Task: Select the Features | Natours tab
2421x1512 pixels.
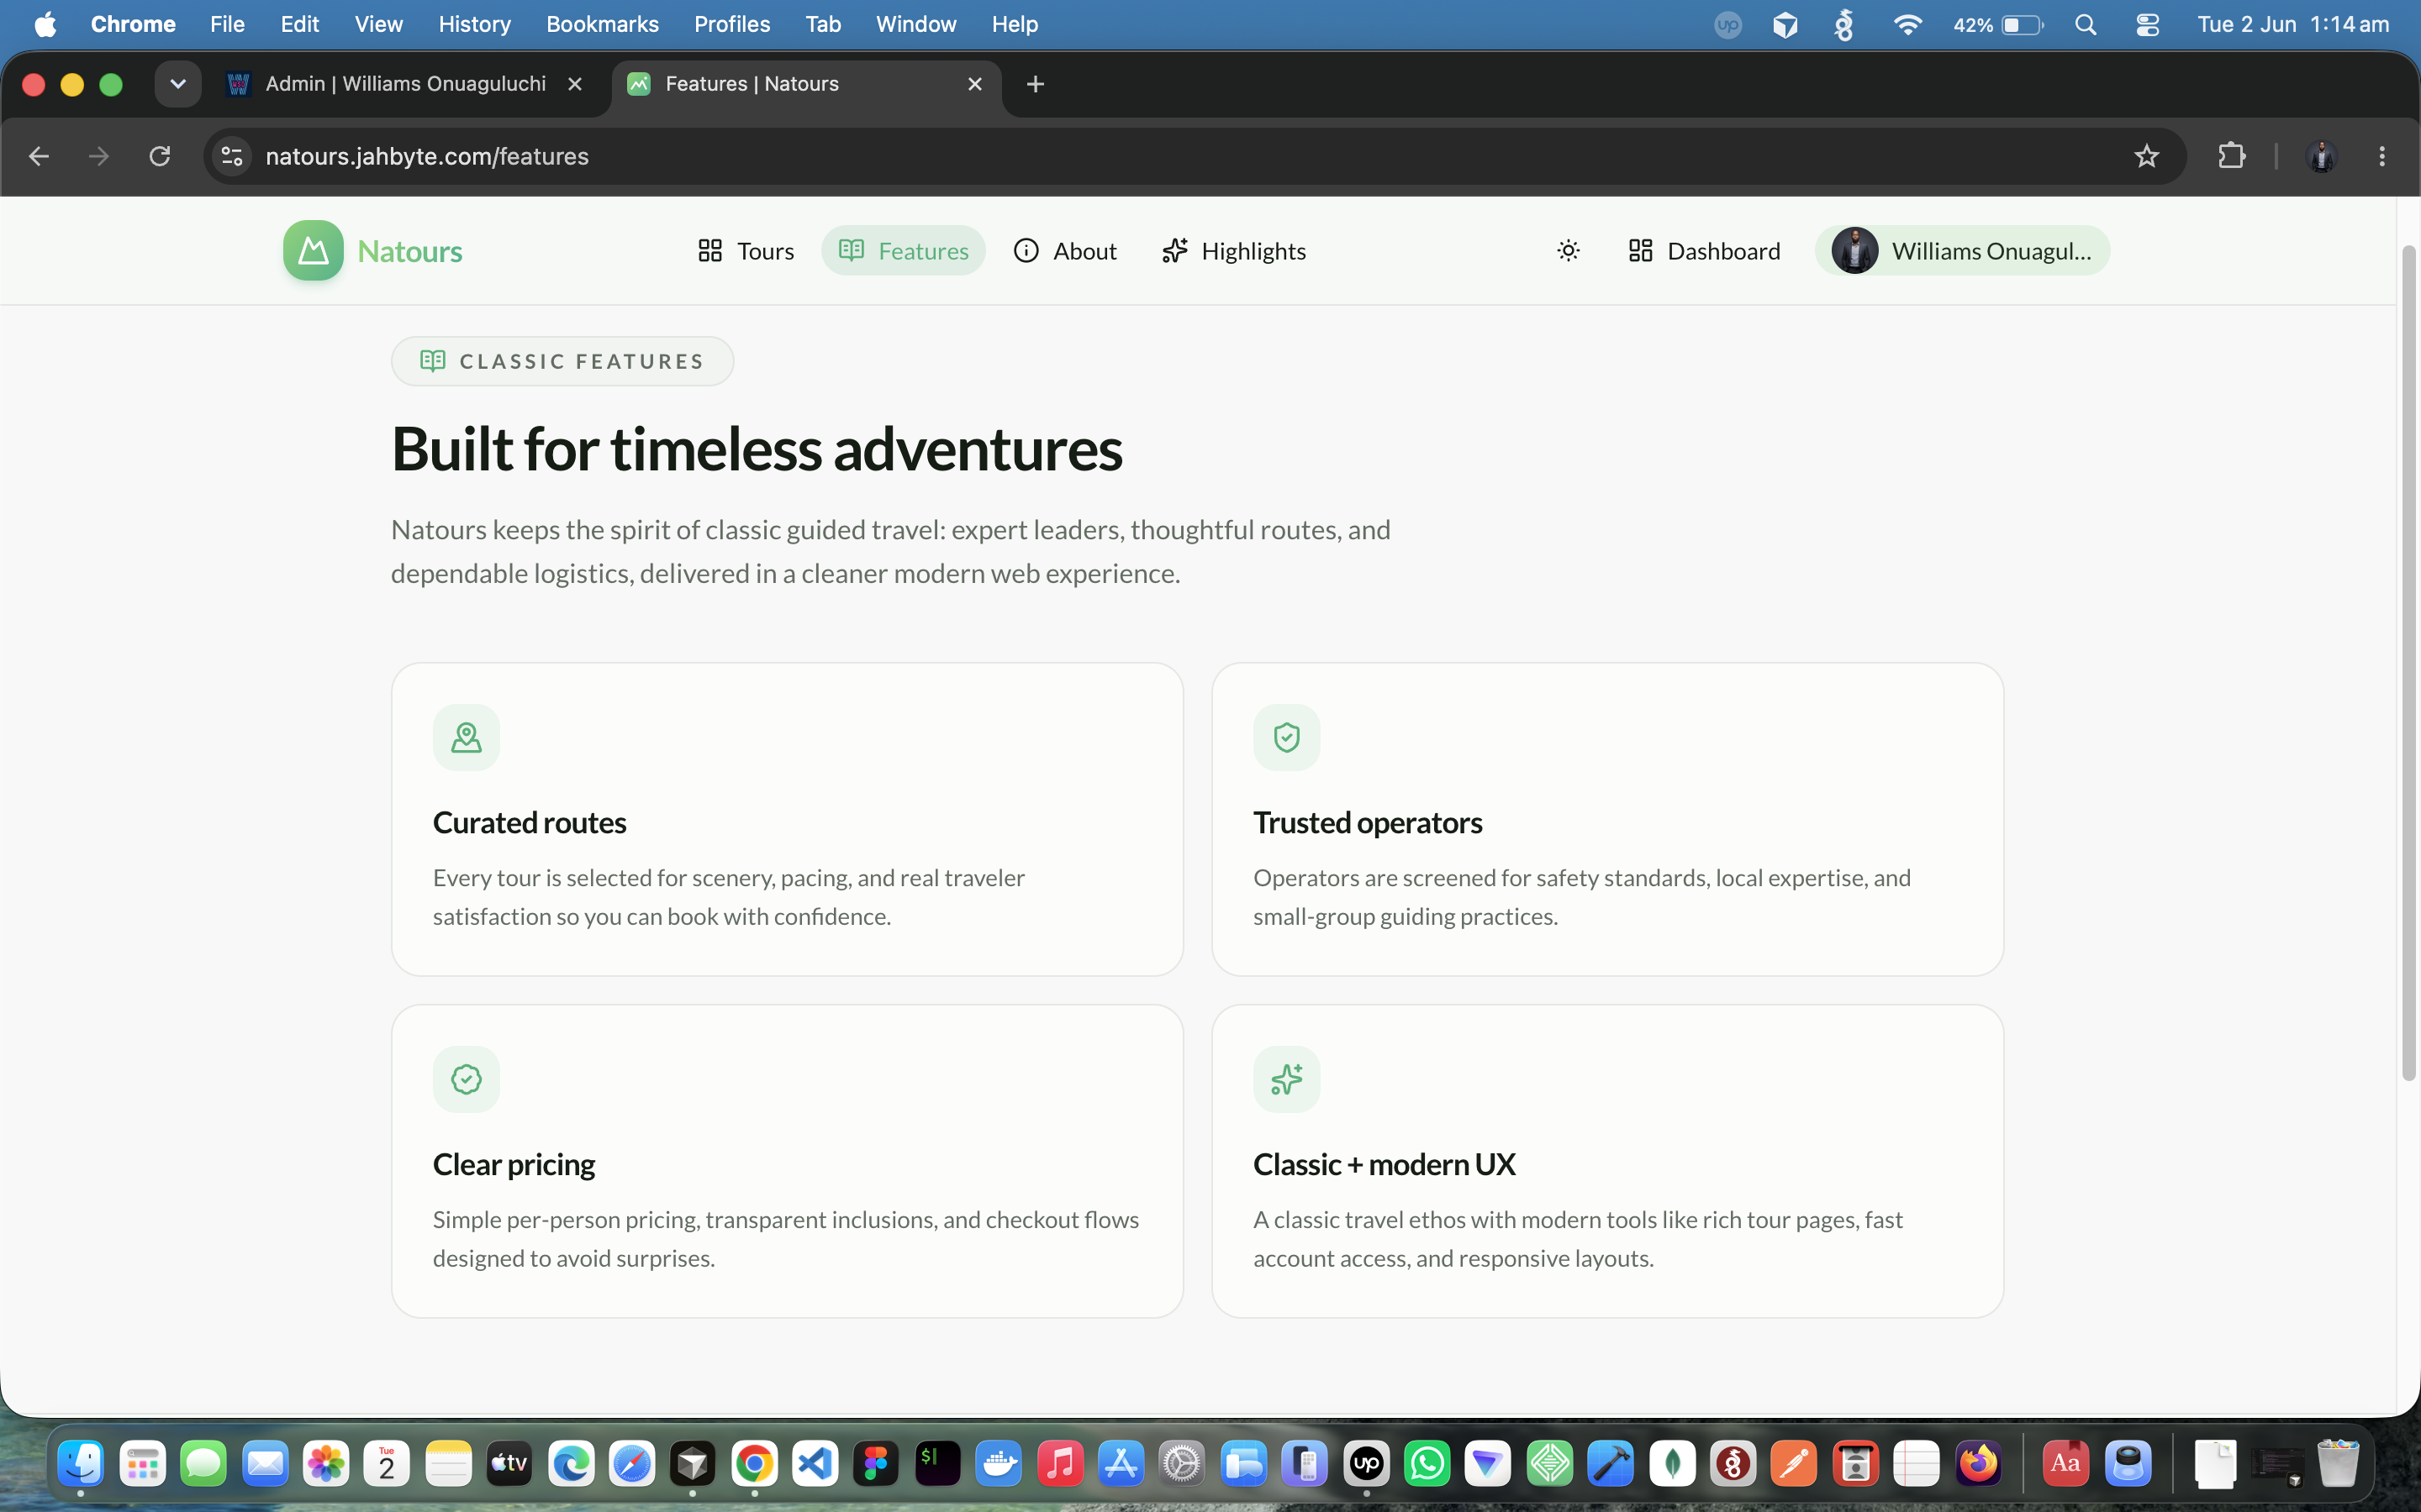Action: (806, 84)
